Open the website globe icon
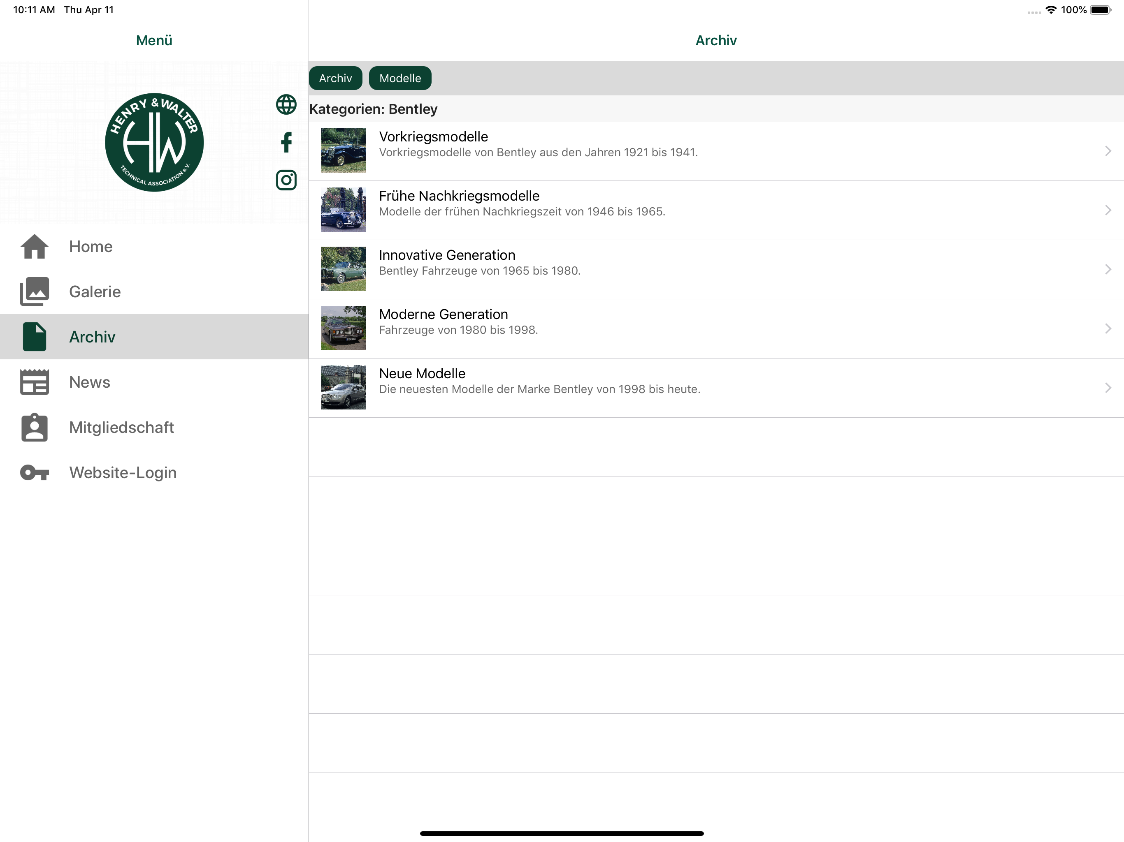 (286, 104)
